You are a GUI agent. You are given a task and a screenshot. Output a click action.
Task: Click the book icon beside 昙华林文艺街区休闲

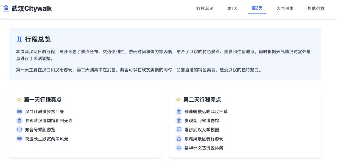point(179,148)
